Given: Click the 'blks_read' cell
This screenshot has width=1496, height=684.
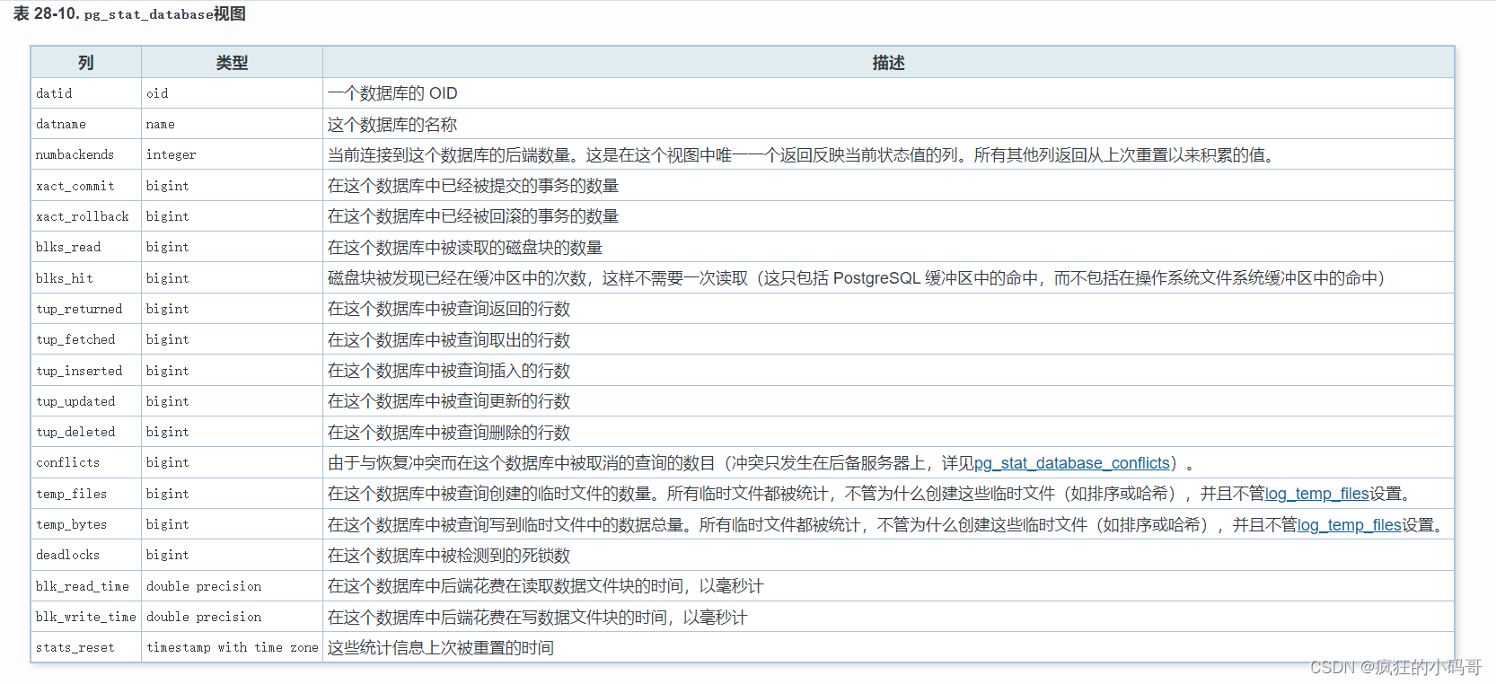Looking at the screenshot, I should tap(86, 247).
